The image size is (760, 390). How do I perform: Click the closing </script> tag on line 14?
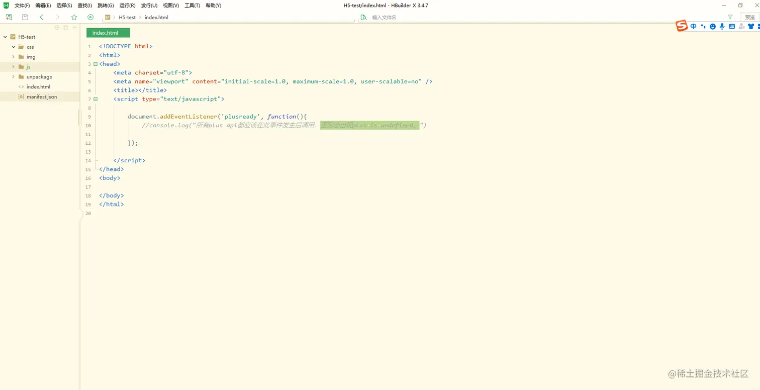[x=129, y=160]
